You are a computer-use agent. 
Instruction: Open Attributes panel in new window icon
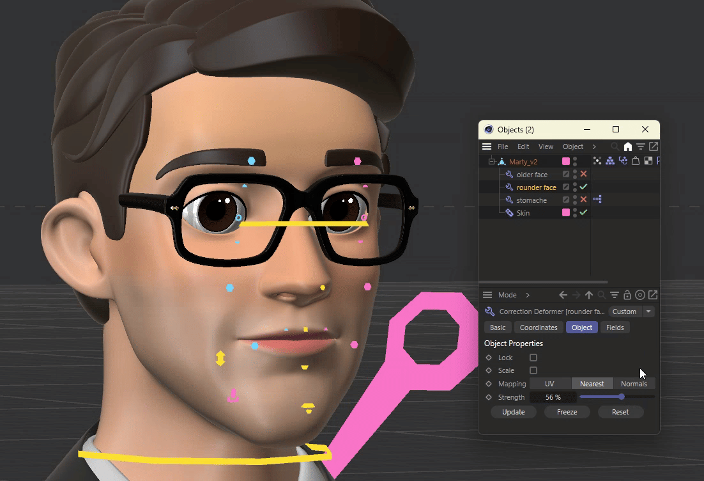tap(653, 295)
